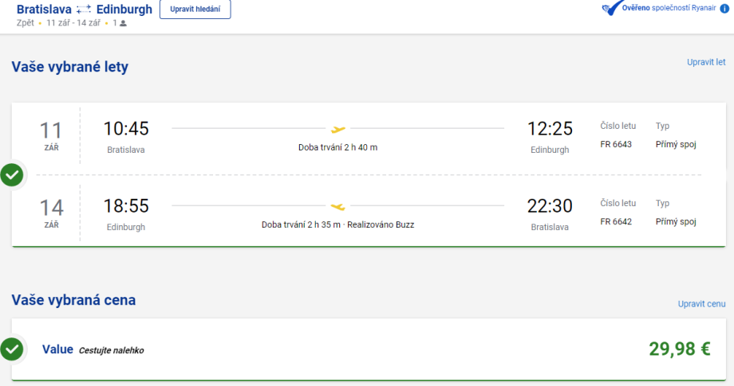Click the round-trip arrows between Bratislava and Edinburgh

coord(85,10)
